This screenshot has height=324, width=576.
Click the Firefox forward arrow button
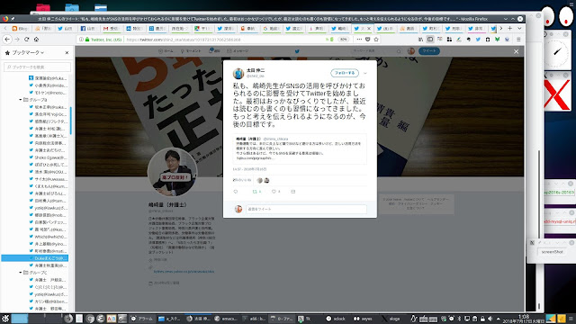[17, 40]
